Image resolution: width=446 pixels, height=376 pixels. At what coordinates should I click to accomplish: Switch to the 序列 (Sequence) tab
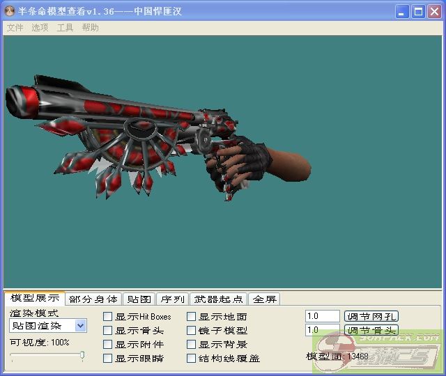(x=172, y=299)
